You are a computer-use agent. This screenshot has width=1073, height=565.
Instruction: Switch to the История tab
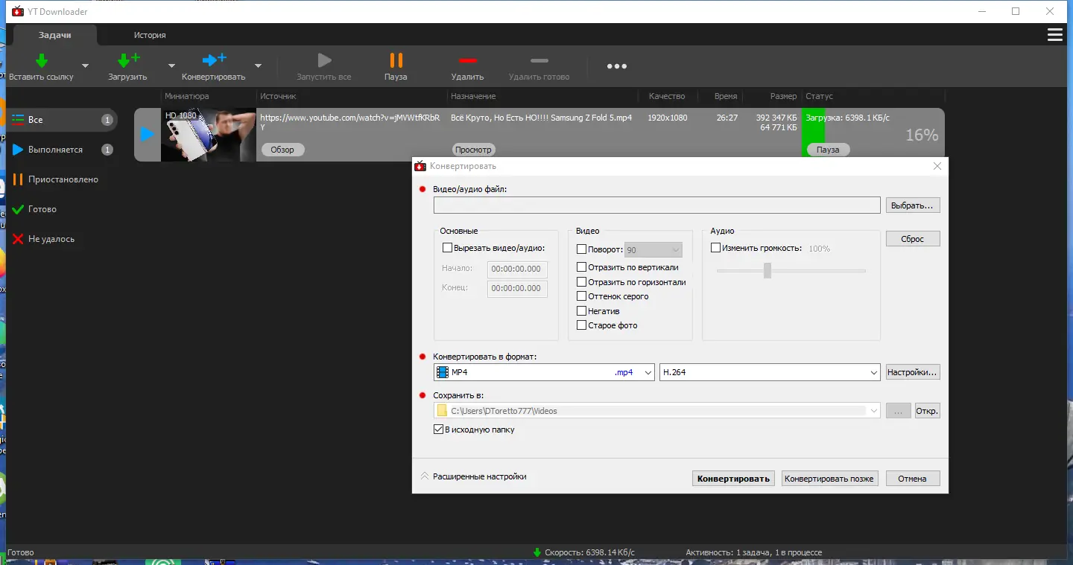point(150,35)
